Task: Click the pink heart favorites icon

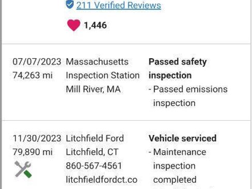Action: (x=74, y=25)
